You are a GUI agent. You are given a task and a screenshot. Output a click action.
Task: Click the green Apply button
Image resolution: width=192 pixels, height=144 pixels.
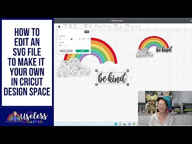(x=82, y=51)
